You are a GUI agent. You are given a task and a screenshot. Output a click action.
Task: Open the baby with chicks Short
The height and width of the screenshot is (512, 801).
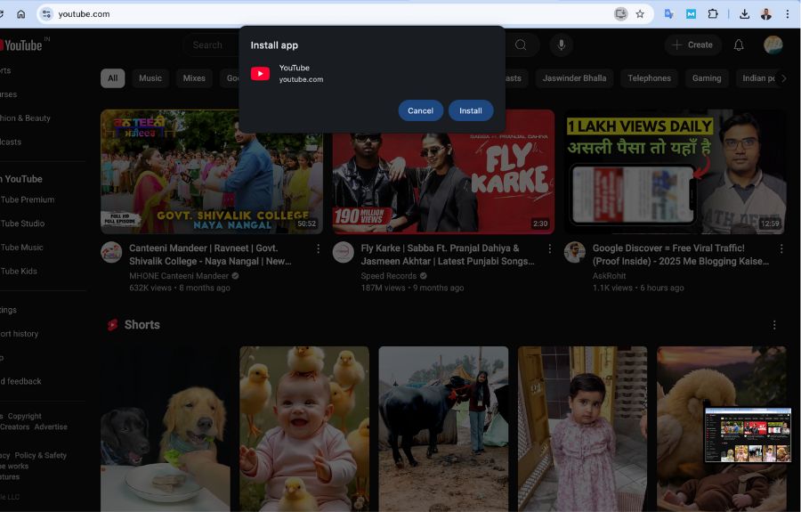click(x=304, y=429)
